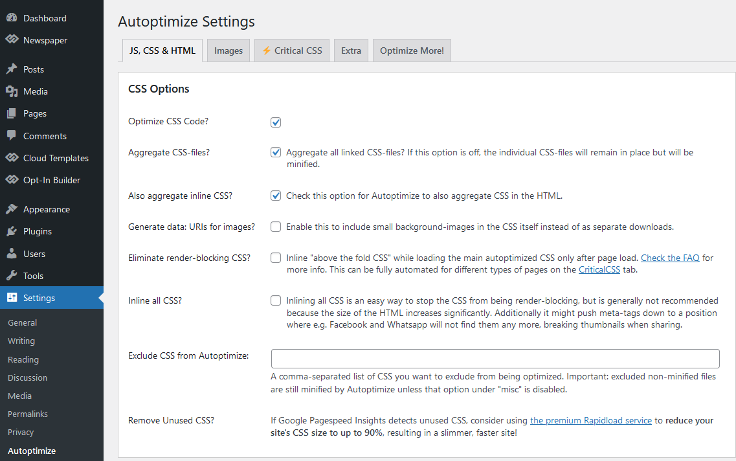736x461 pixels.
Task: Click the Settings sliders icon
Action: click(x=12, y=298)
